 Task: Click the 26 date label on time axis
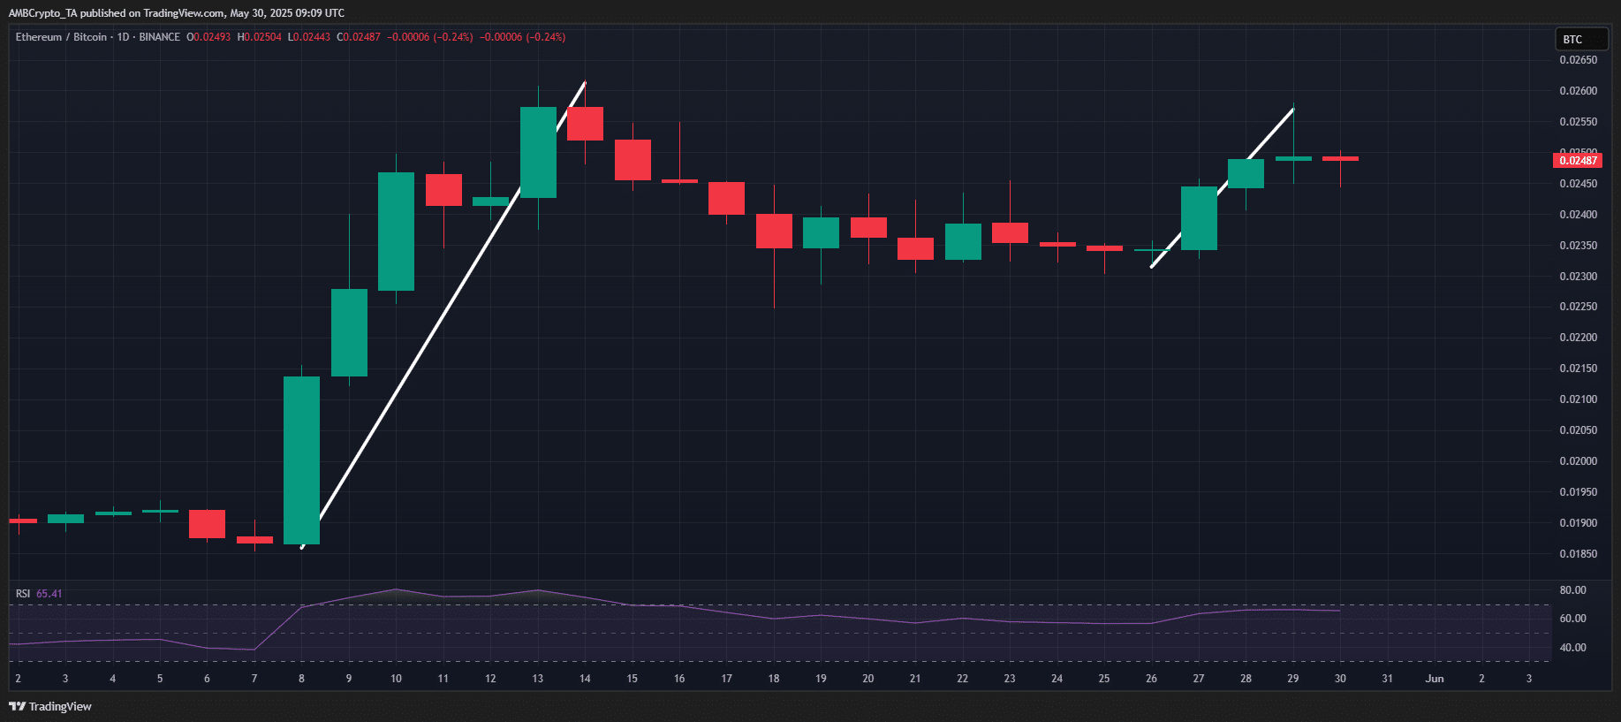(x=1151, y=679)
